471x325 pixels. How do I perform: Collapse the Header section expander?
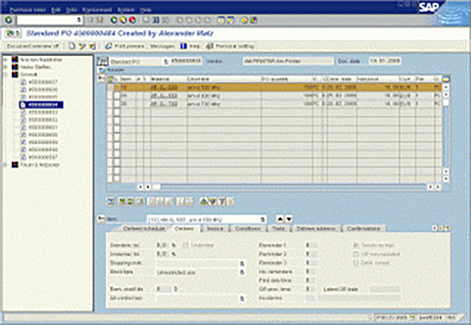(102, 69)
